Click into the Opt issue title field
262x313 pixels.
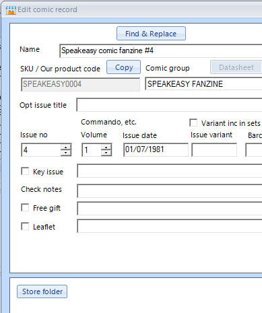click(169, 105)
